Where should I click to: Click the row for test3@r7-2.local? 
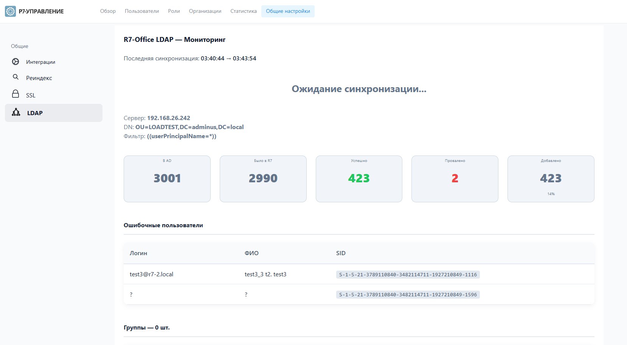point(151,274)
